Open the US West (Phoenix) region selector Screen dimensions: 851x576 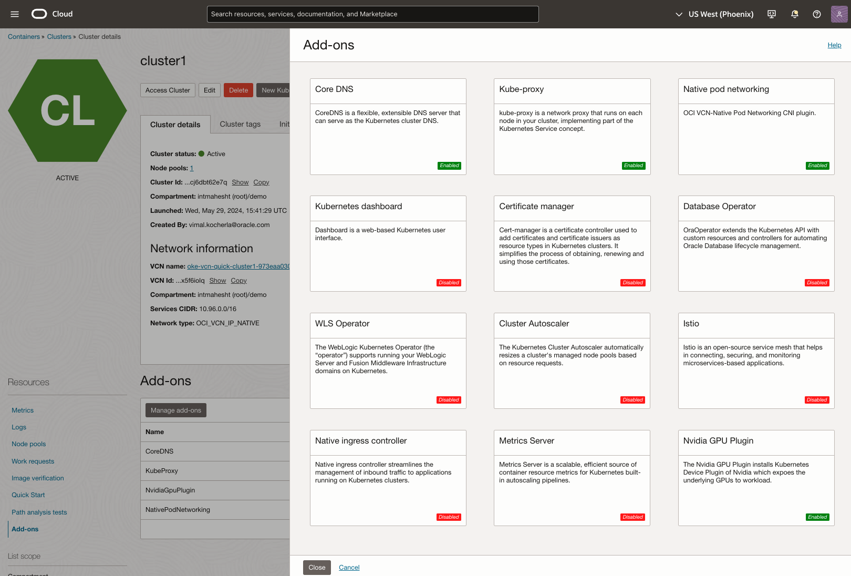713,14
